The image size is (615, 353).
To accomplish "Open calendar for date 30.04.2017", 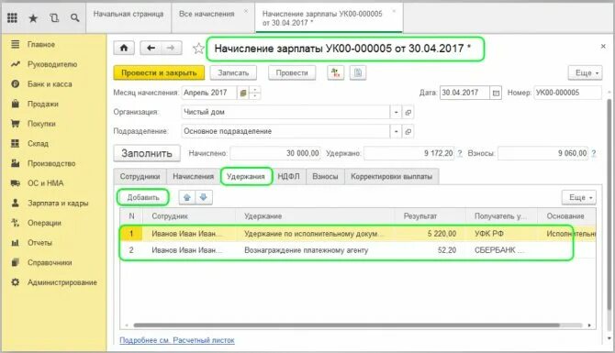I will point(496,93).
